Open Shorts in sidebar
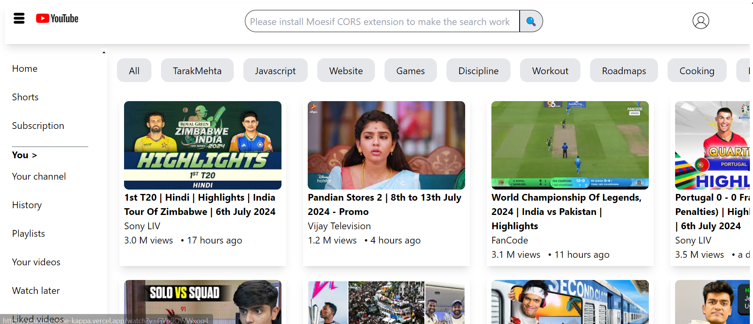 [25, 97]
